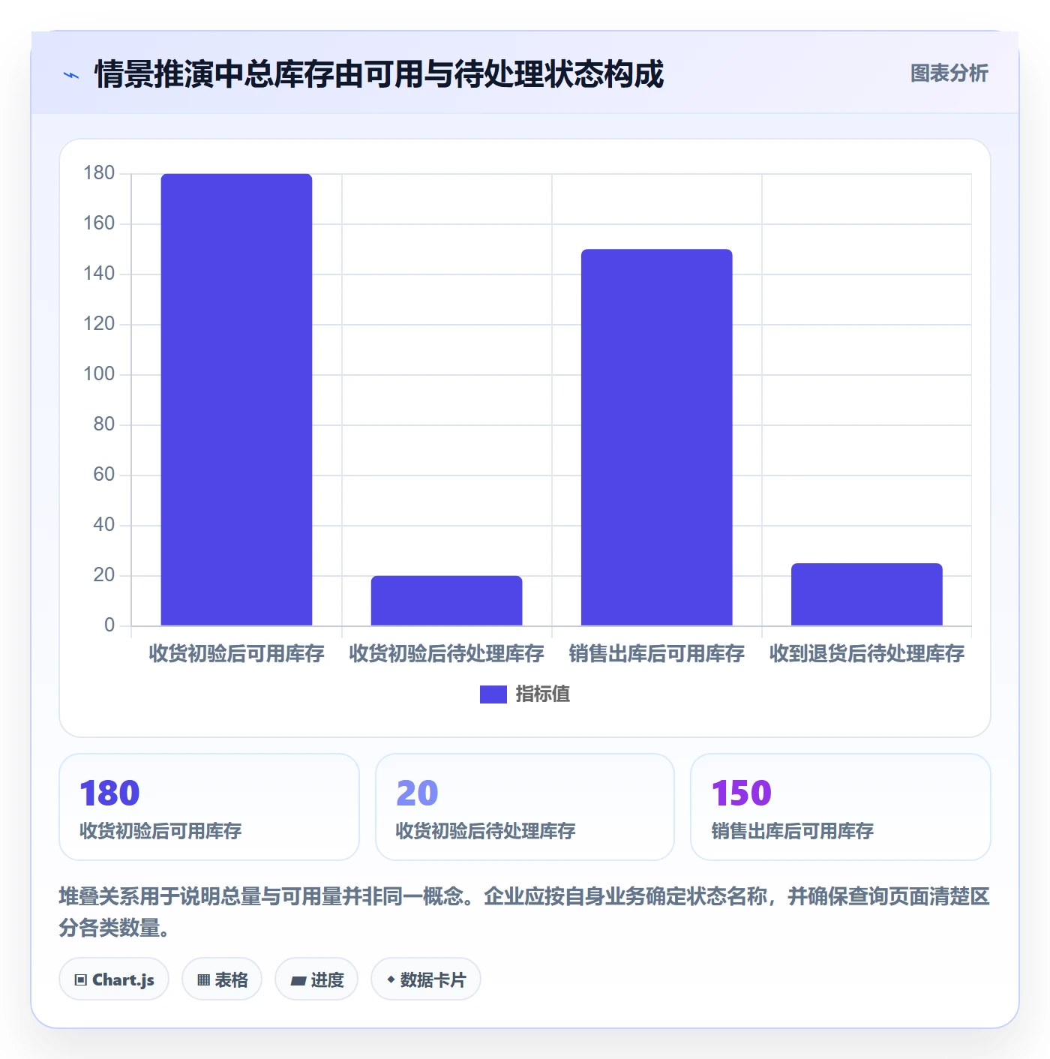Click the x-axis label 收货初验后待处理库存

(446, 654)
